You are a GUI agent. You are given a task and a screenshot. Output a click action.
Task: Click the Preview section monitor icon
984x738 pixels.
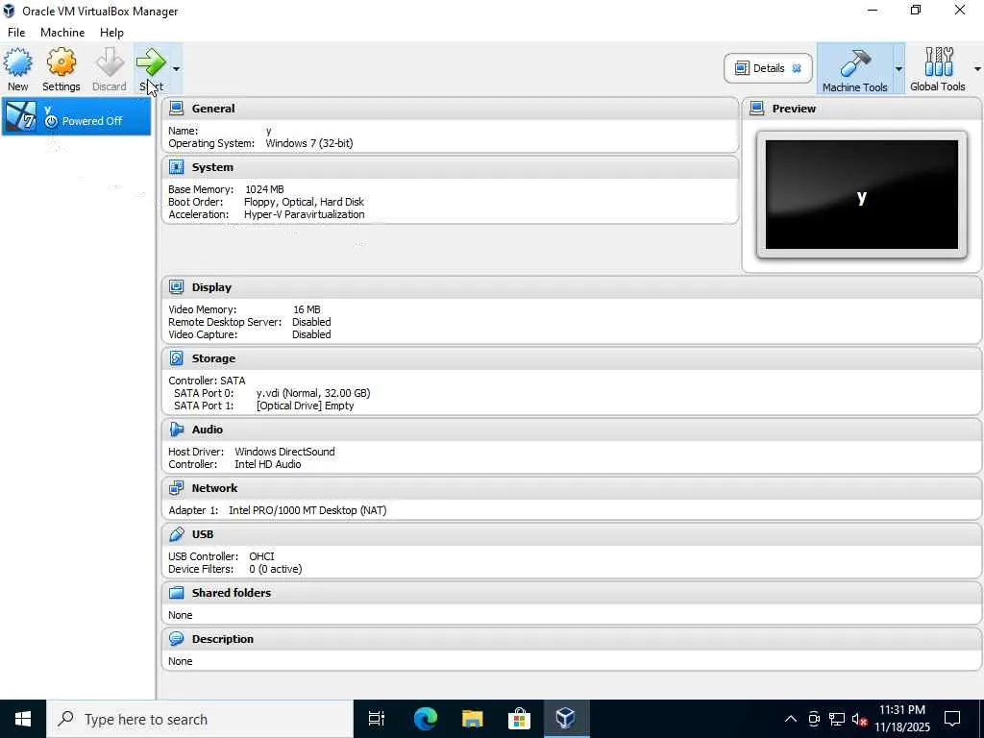pyautogui.click(x=757, y=108)
